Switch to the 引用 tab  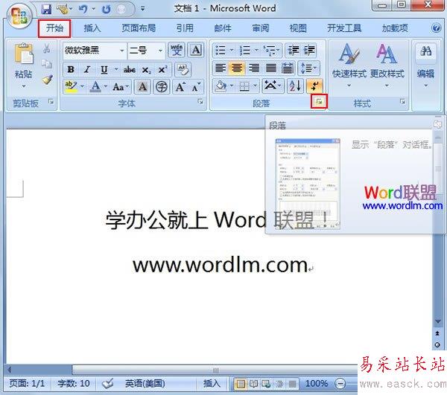pos(185,28)
